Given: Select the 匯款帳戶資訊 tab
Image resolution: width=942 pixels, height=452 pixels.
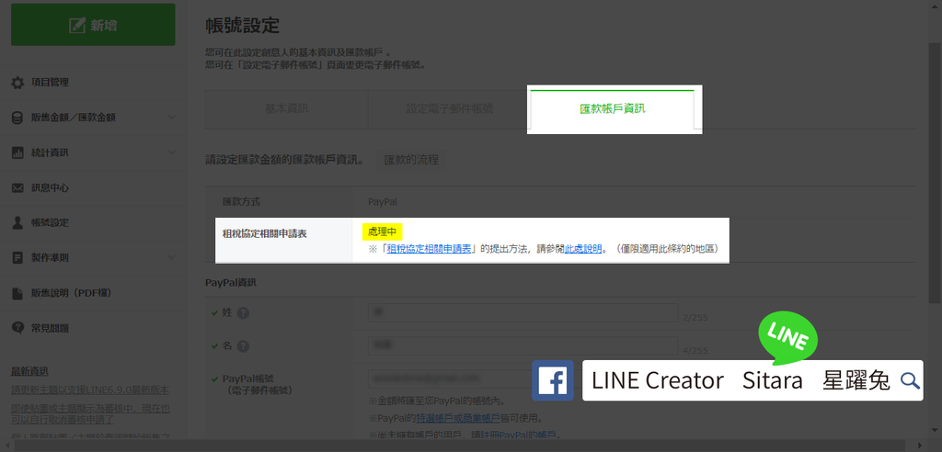Looking at the screenshot, I should point(612,109).
